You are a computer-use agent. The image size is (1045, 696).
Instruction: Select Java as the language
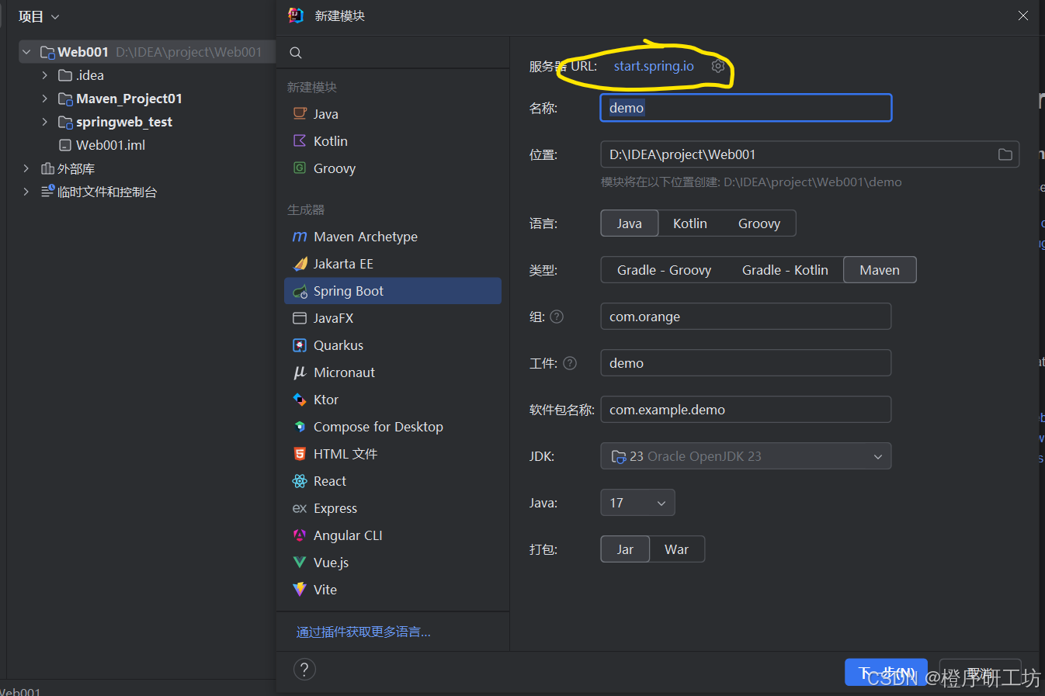pos(630,223)
